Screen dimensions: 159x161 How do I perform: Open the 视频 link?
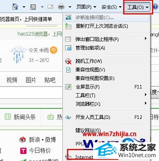(x=12, y=80)
